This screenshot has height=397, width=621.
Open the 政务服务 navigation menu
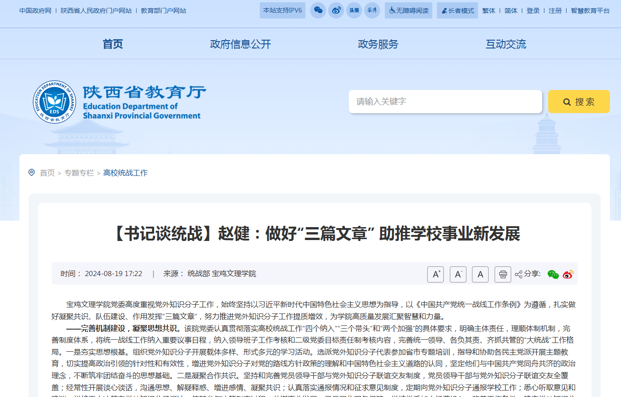point(378,44)
